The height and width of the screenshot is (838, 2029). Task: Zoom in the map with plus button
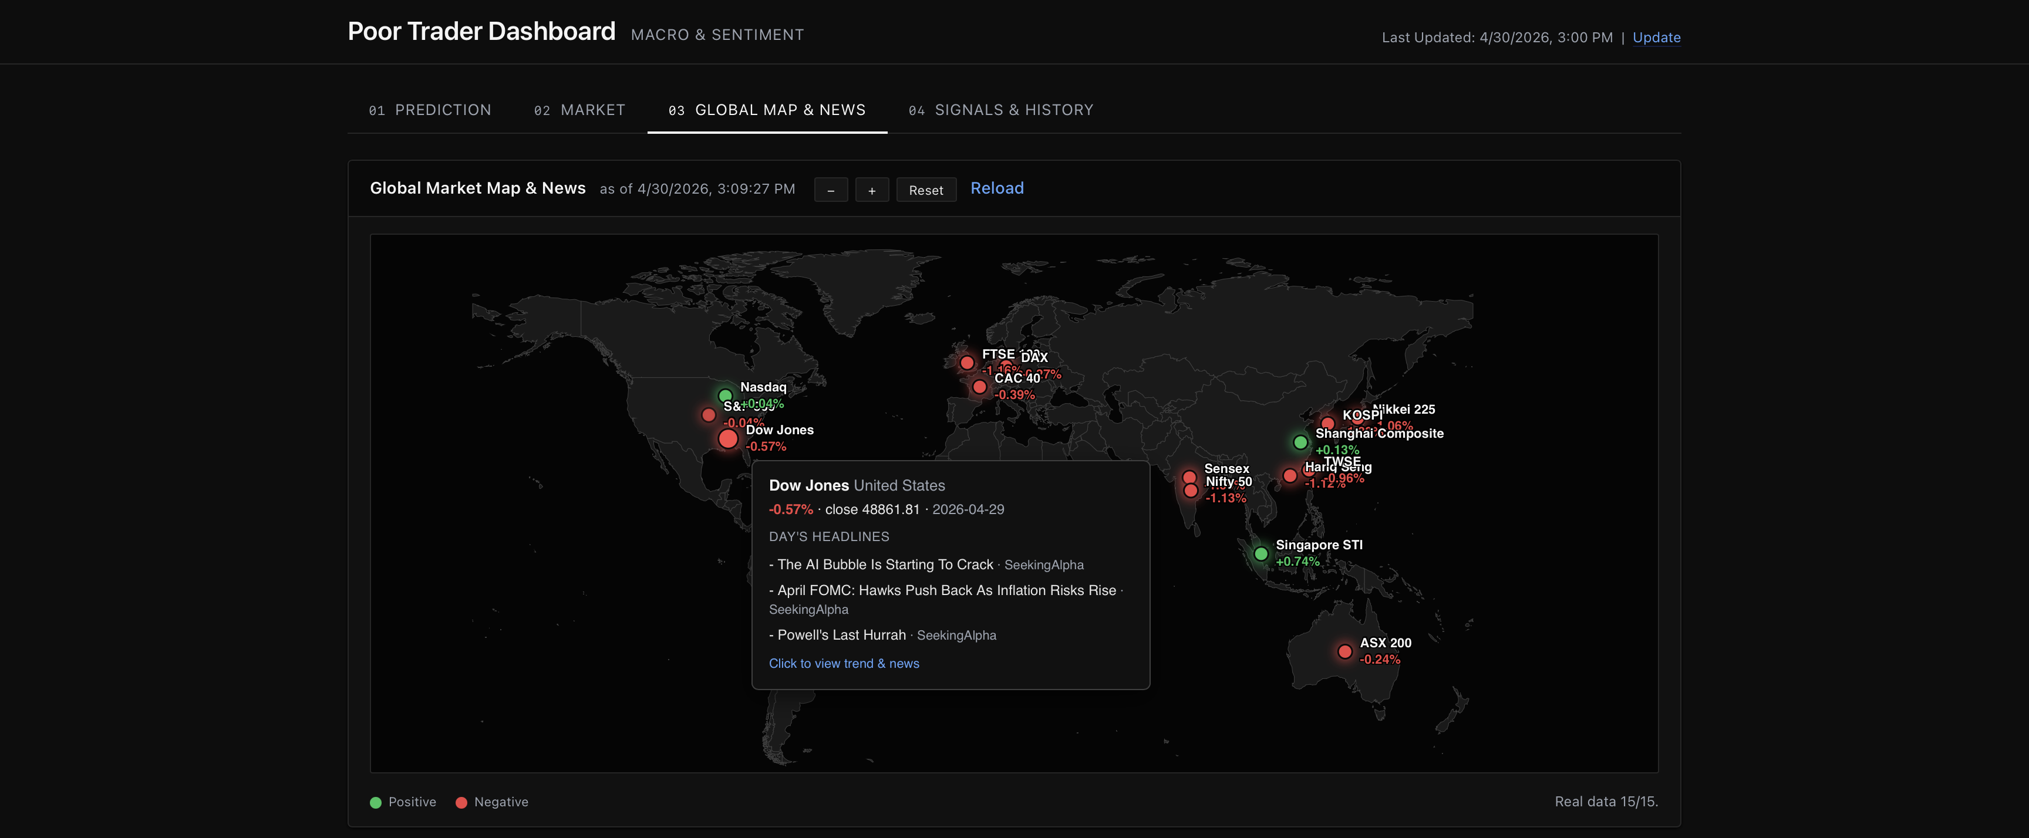click(872, 190)
